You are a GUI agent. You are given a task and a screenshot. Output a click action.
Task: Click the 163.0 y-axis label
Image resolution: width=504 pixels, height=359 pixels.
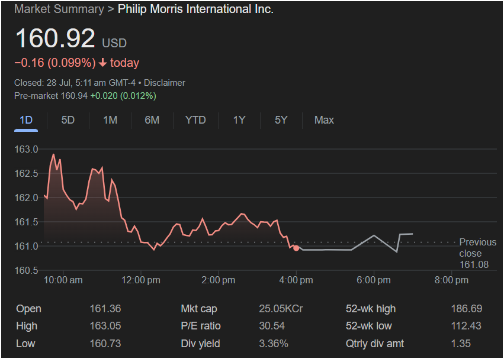(27, 149)
